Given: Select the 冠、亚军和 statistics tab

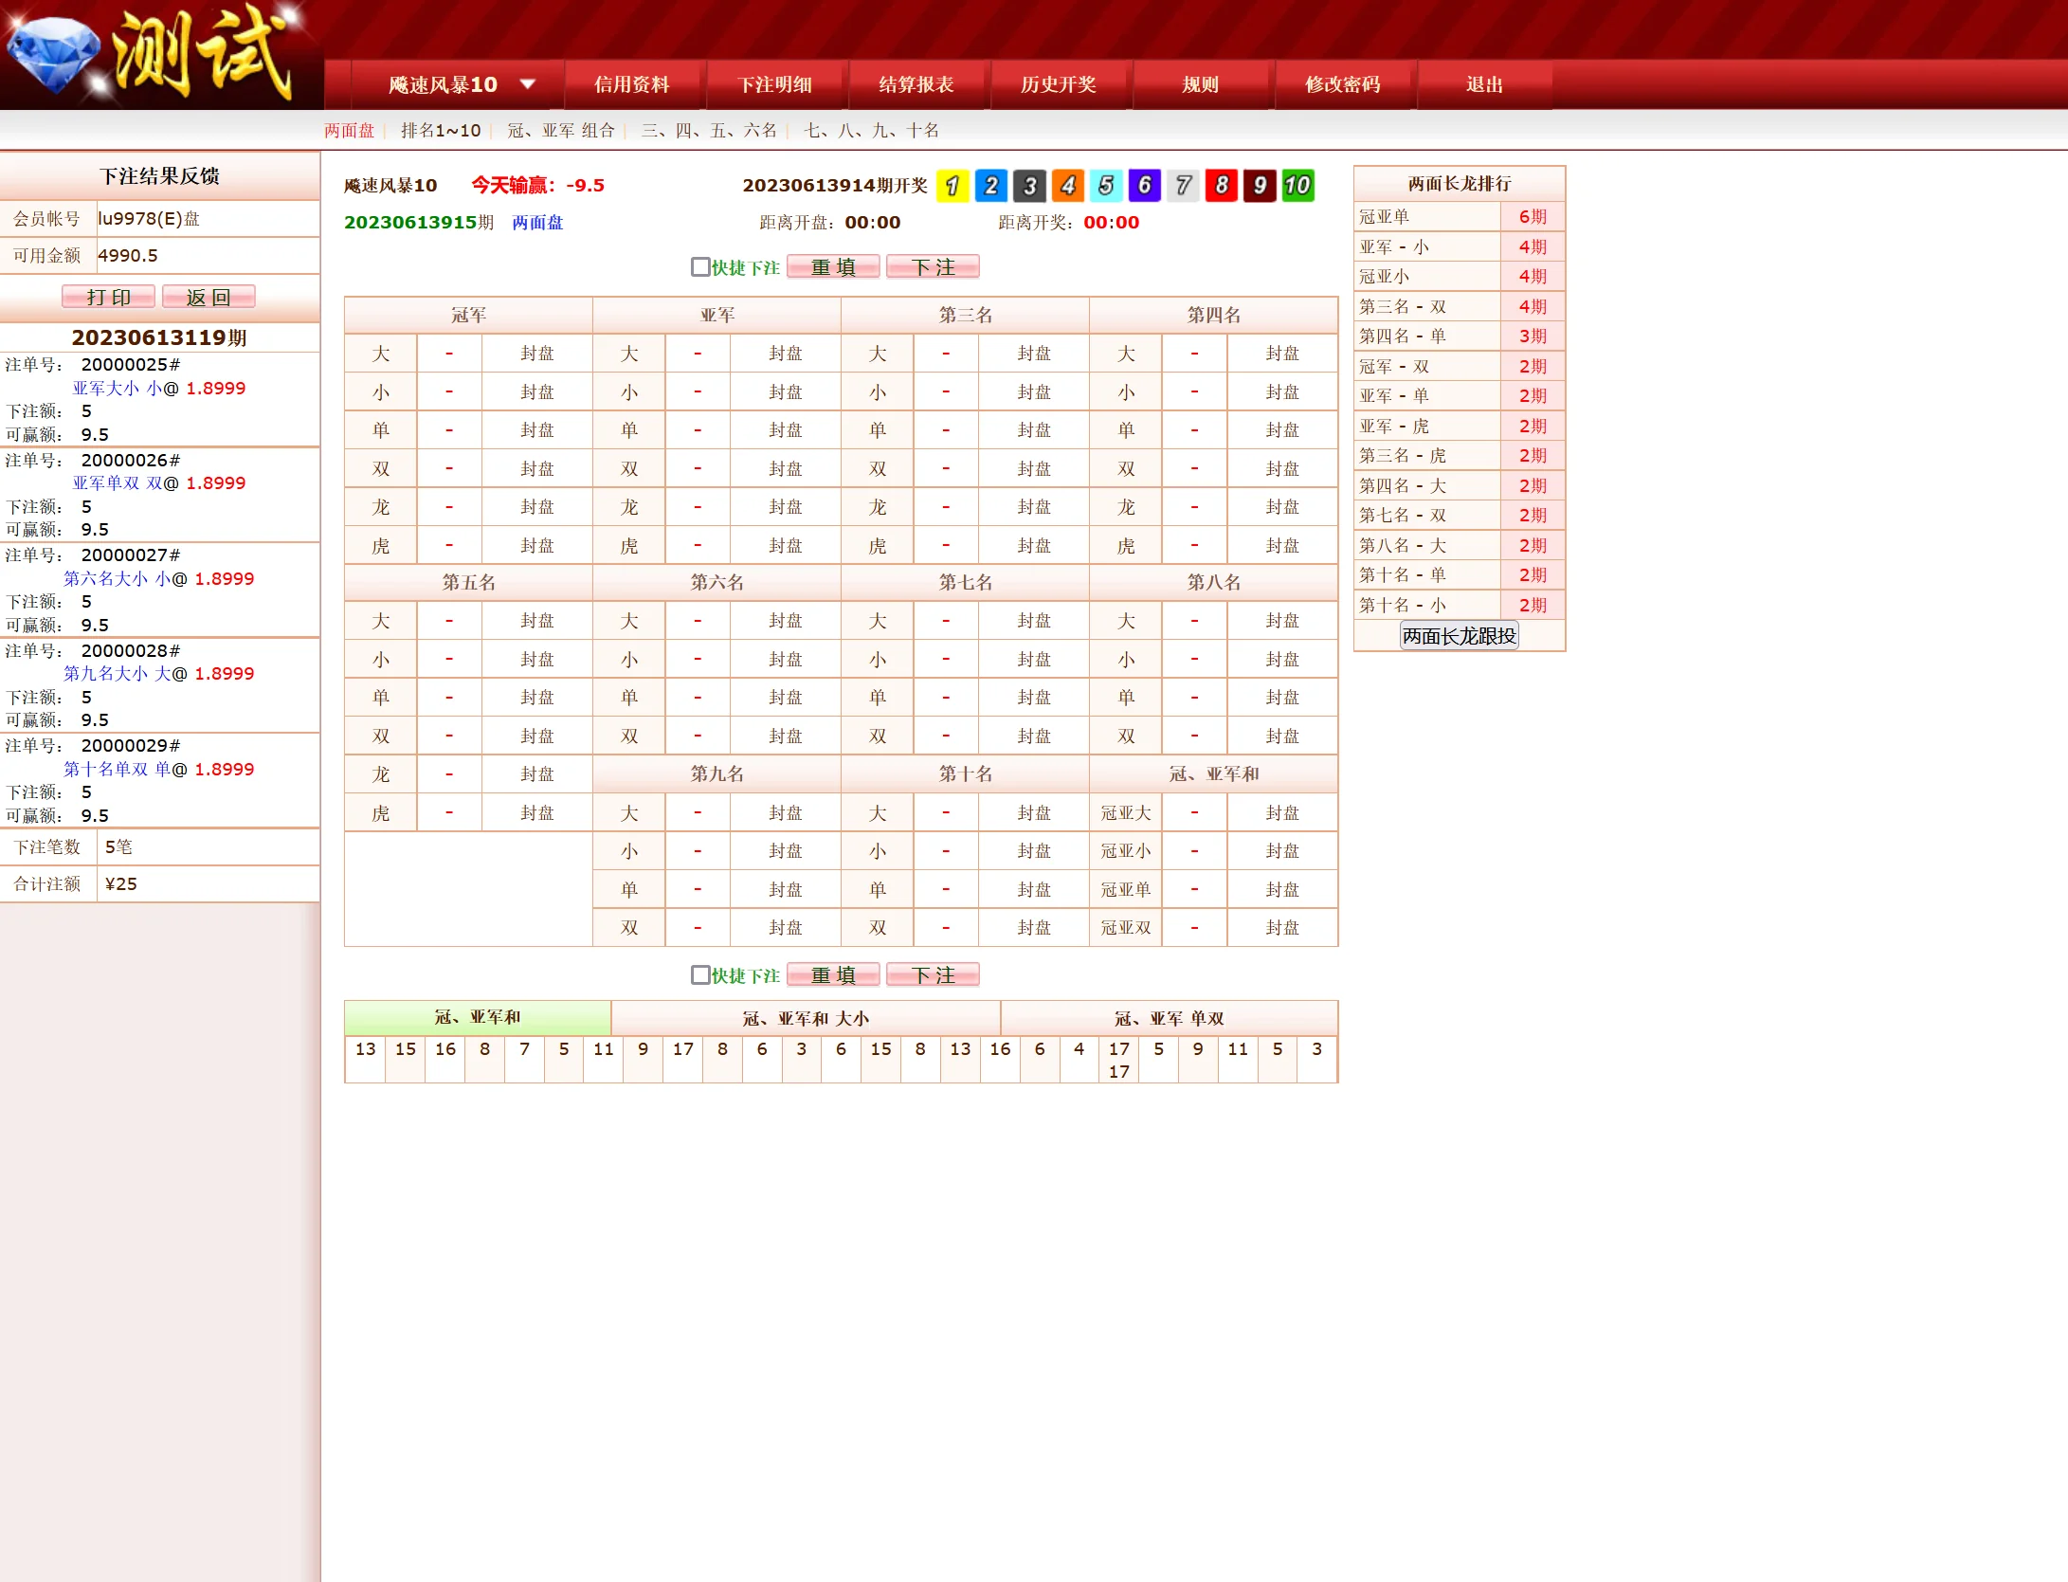Looking at the screenshot, I should tap(478, 1018).
